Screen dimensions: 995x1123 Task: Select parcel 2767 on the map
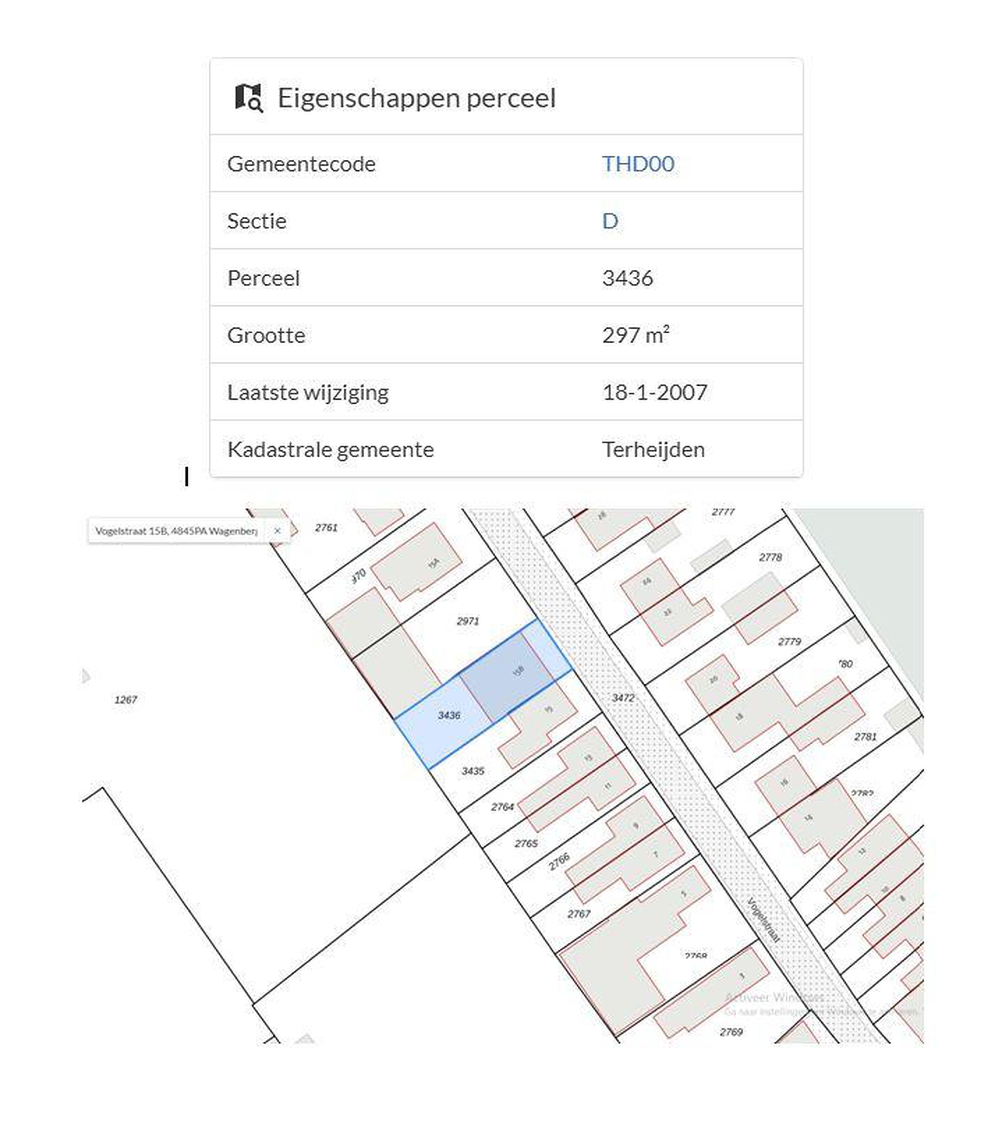tap(579, 914)
